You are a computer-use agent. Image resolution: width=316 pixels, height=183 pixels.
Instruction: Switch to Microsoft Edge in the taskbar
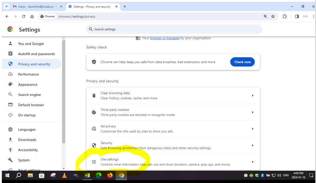click(99, 176)
